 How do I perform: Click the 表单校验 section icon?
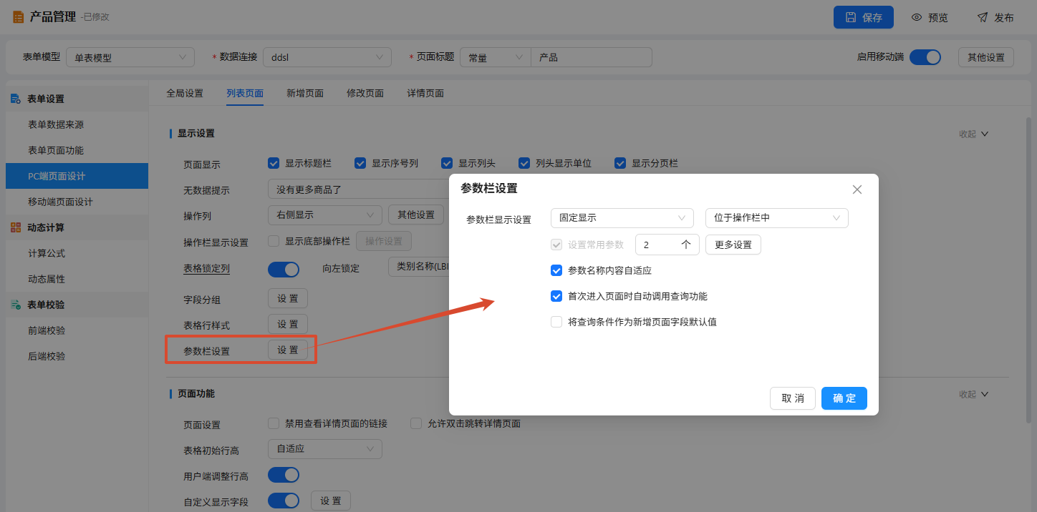click(16, 305)
